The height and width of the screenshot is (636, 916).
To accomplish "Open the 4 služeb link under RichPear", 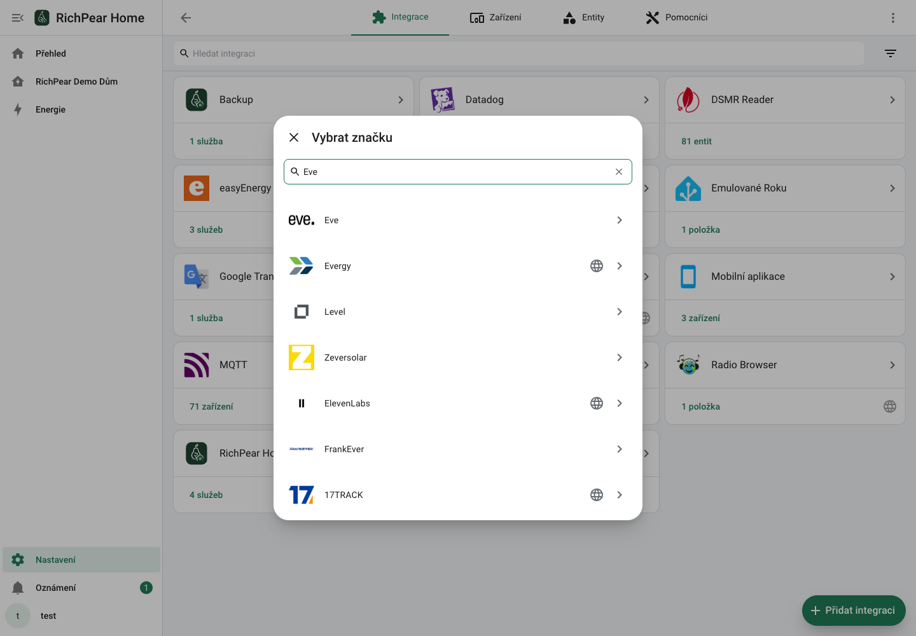I will click(206, 495).
